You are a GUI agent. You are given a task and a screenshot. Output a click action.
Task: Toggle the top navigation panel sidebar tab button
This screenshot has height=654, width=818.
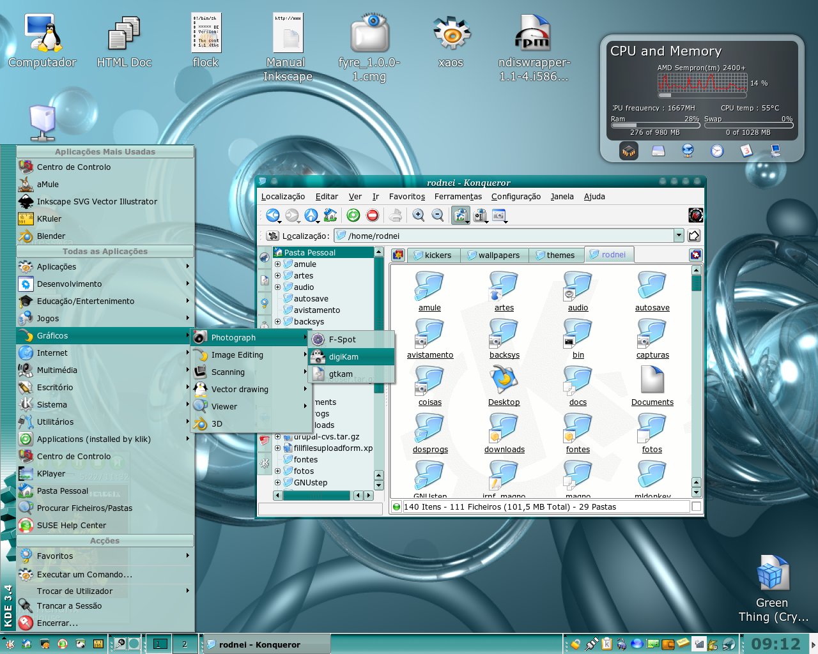coord(265,257)
